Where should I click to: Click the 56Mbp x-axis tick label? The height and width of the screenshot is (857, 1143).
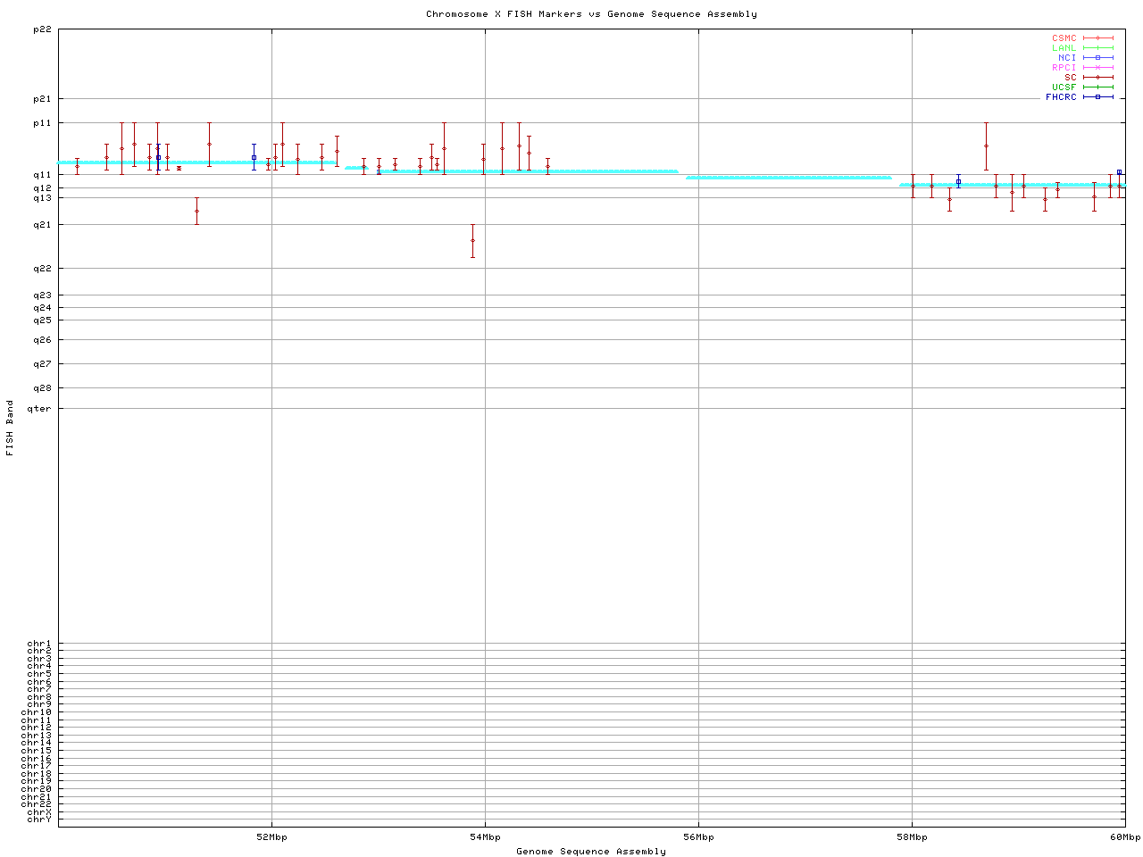(x=698, y=837)
